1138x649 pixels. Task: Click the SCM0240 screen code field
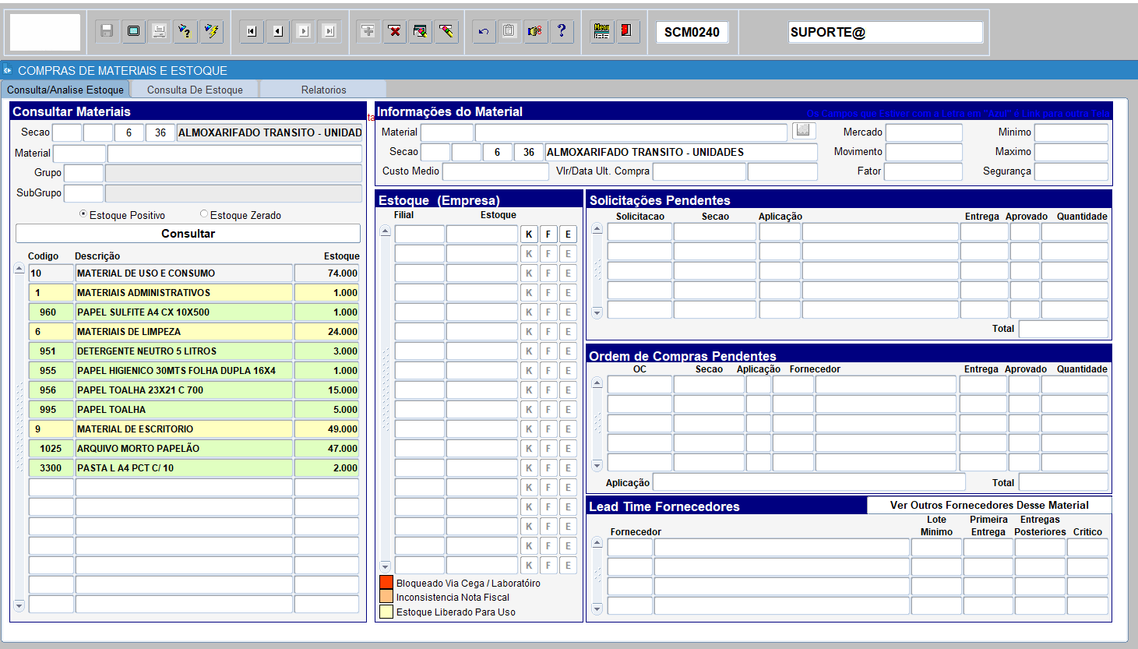coord(692,32)
